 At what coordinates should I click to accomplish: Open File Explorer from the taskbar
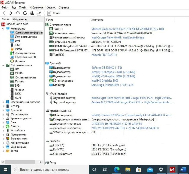coord(128,170)
